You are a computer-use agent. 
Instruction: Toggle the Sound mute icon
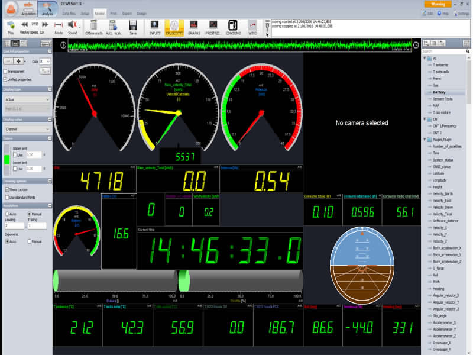point(72,25)
